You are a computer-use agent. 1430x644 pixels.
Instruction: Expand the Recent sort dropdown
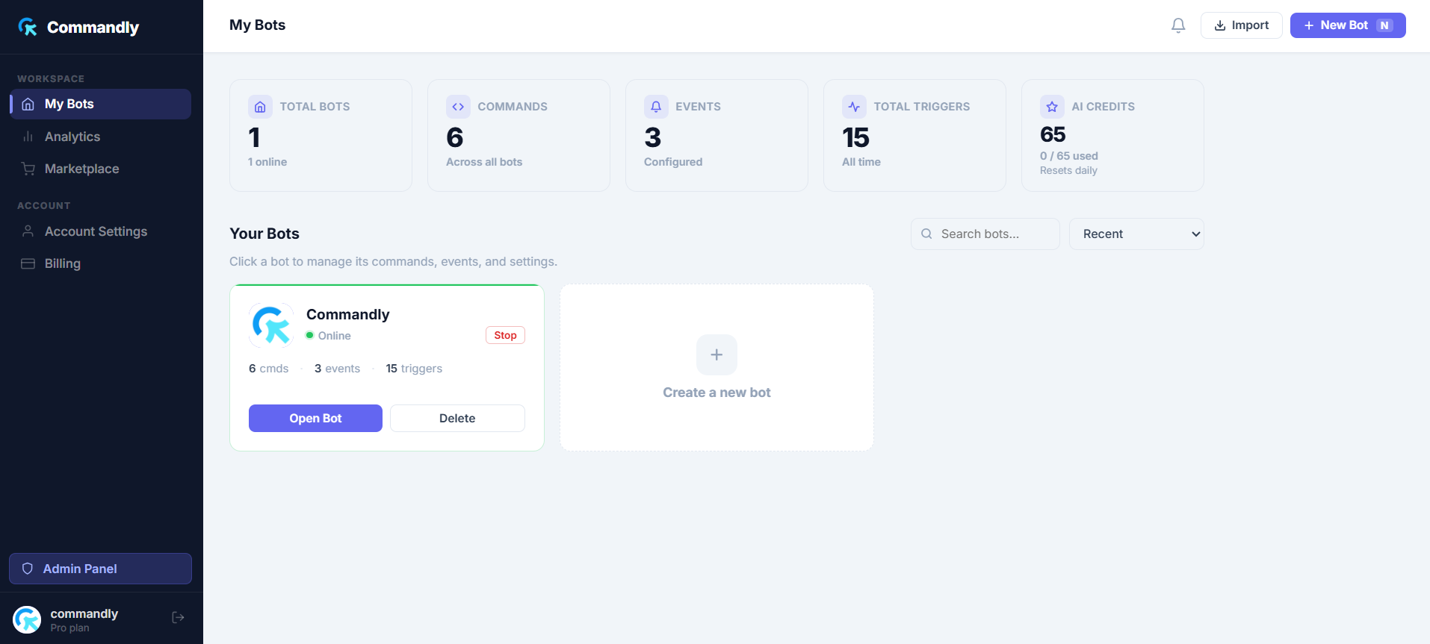click(1136, 234)
